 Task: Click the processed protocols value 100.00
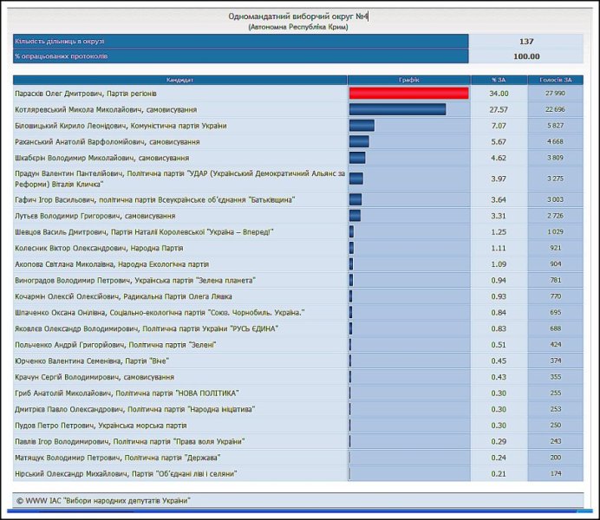coord(526,56)
